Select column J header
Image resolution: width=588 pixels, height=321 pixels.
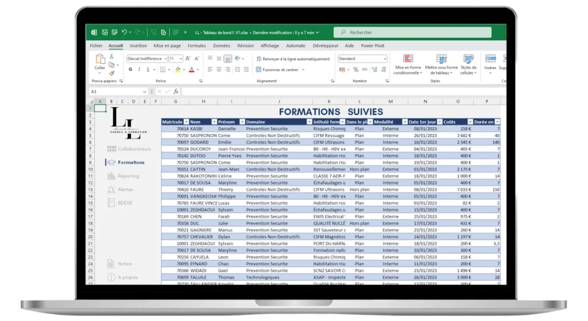(278, 101)
